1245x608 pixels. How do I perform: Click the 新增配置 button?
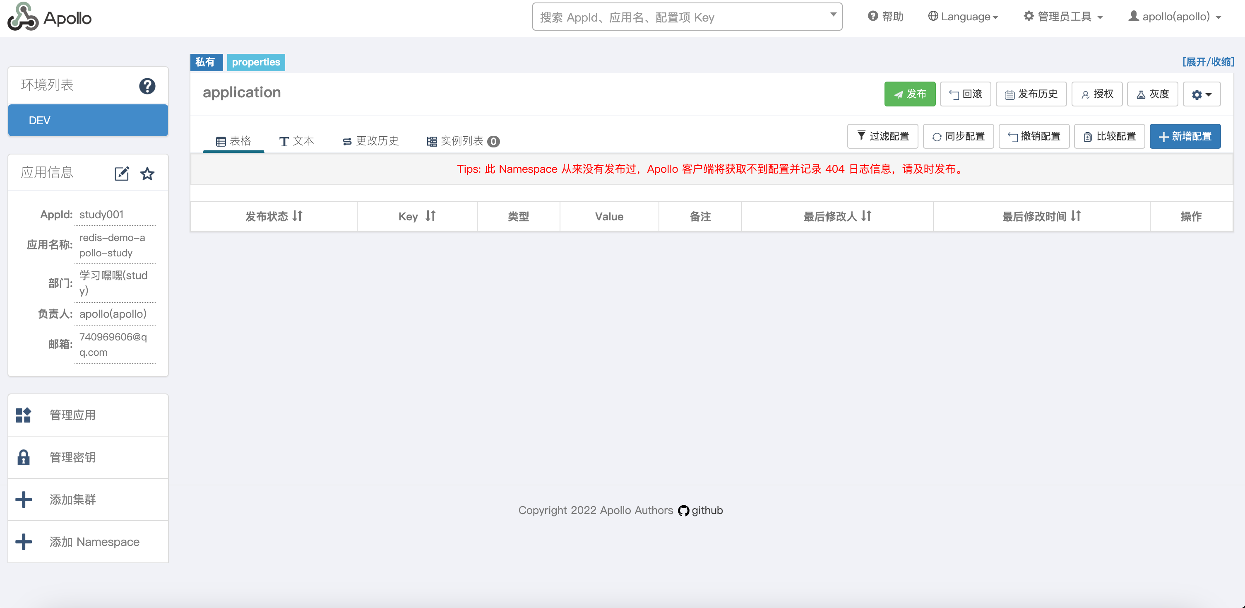tap(1185, 136)
